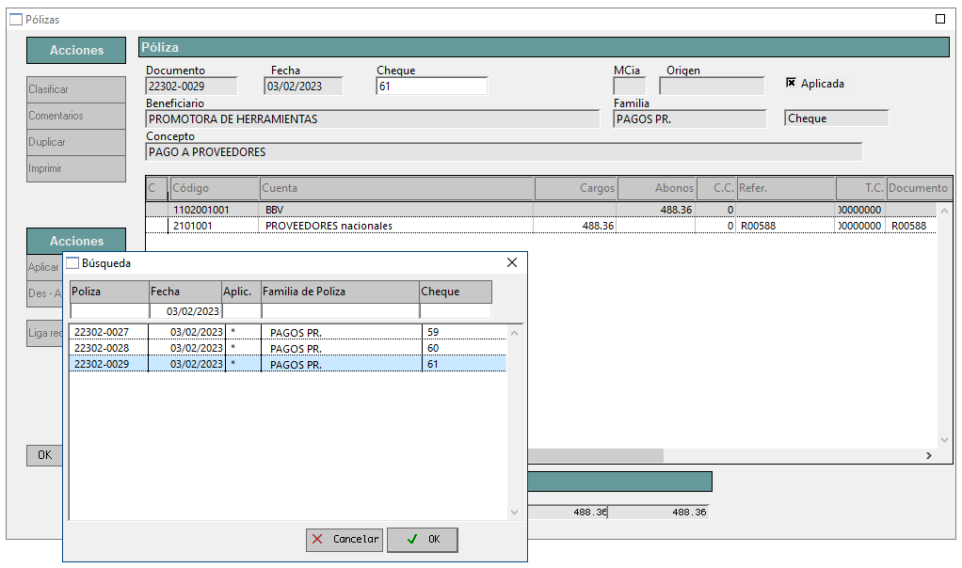This screenshot has height=568, width=962.
Task: Click the Imprimir button
Action: pos(76,168)
